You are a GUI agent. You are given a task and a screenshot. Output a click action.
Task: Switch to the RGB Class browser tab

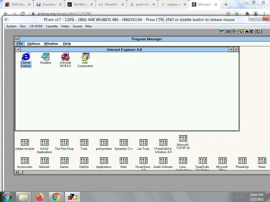(18, 4)
